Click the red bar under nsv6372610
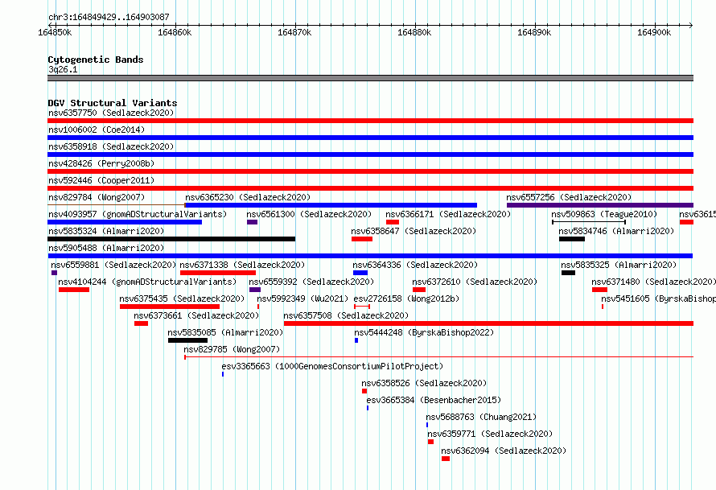The height and width of the screenshot is (490, 716). [x=419, y=290]
